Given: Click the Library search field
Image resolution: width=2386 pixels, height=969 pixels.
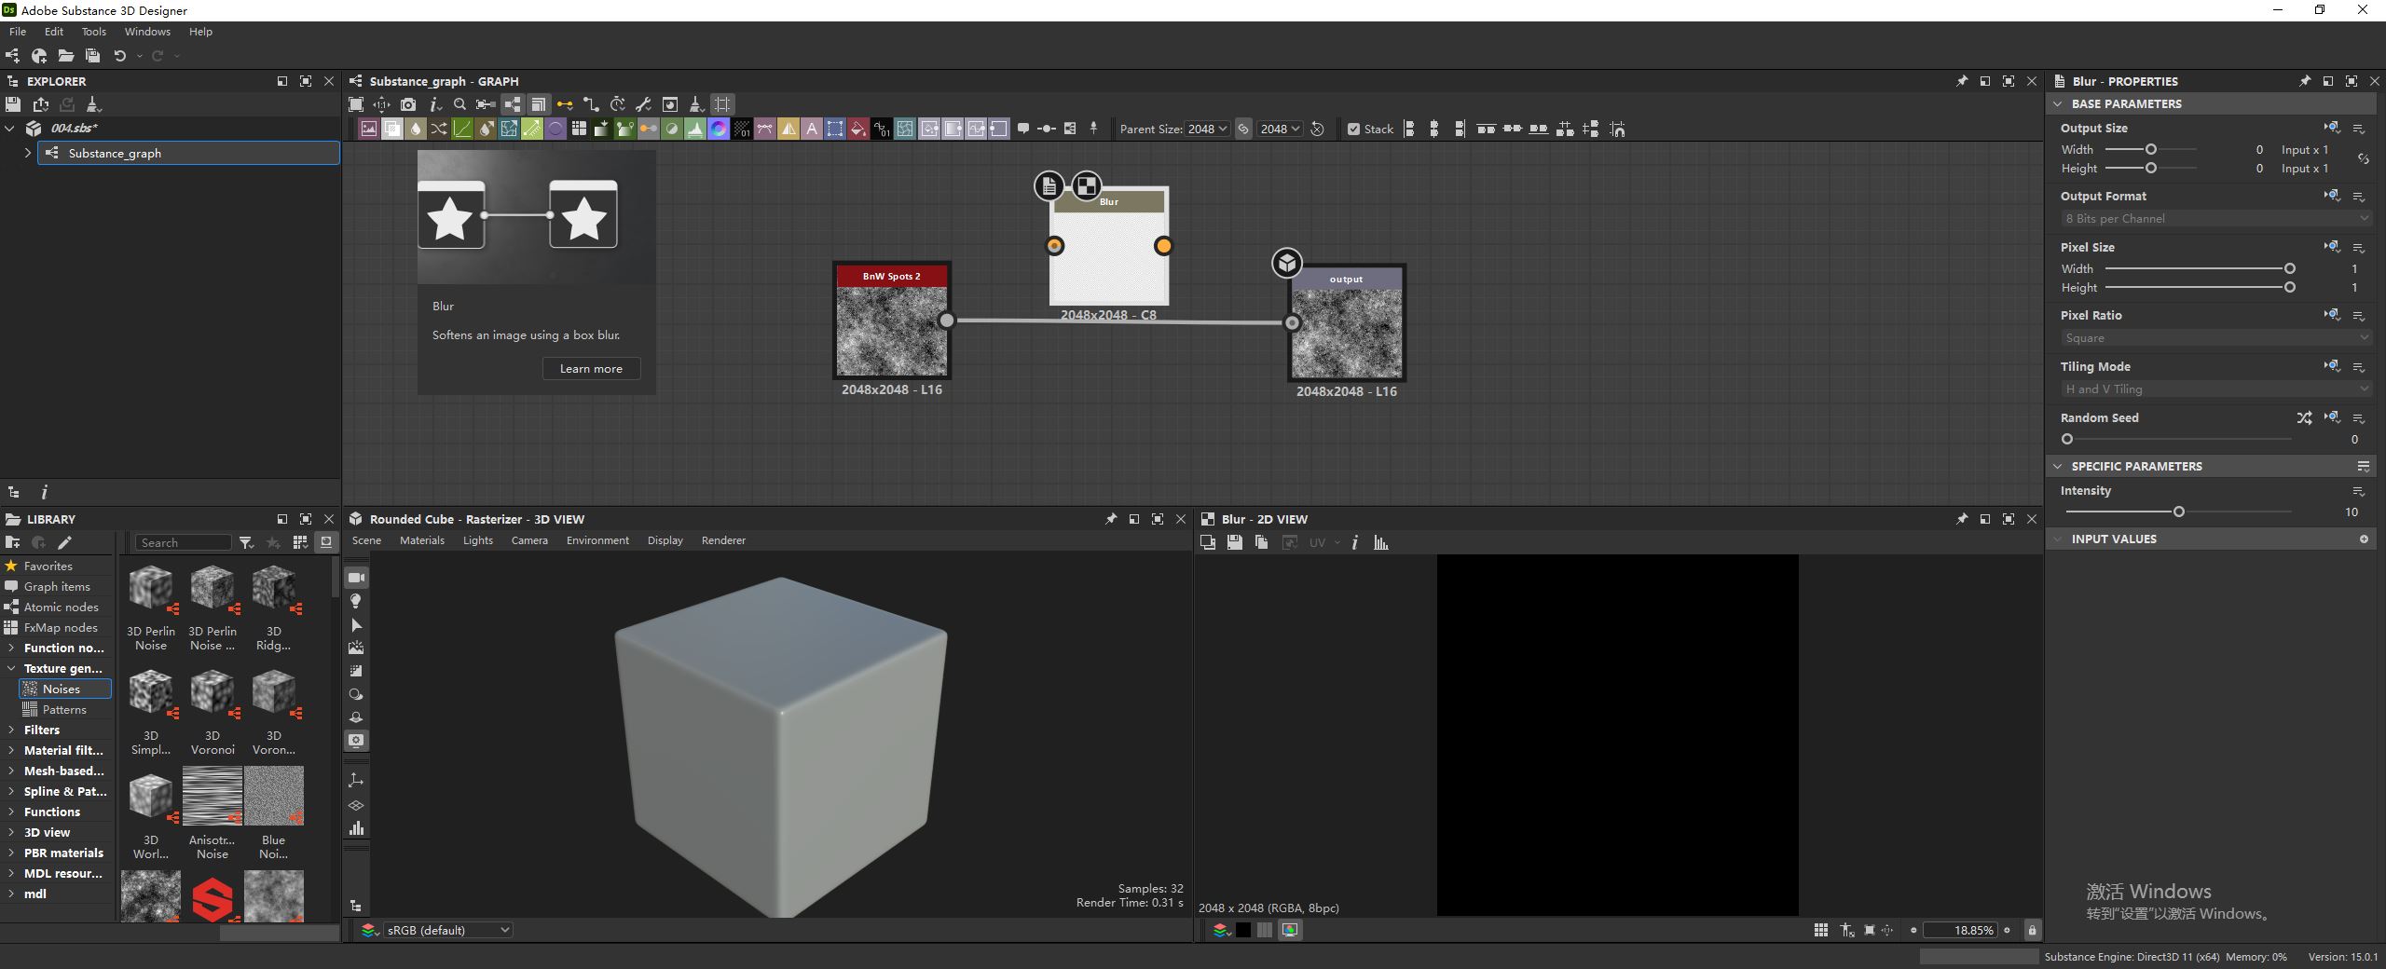Looking at the screenshot, I should click(184, 542).
